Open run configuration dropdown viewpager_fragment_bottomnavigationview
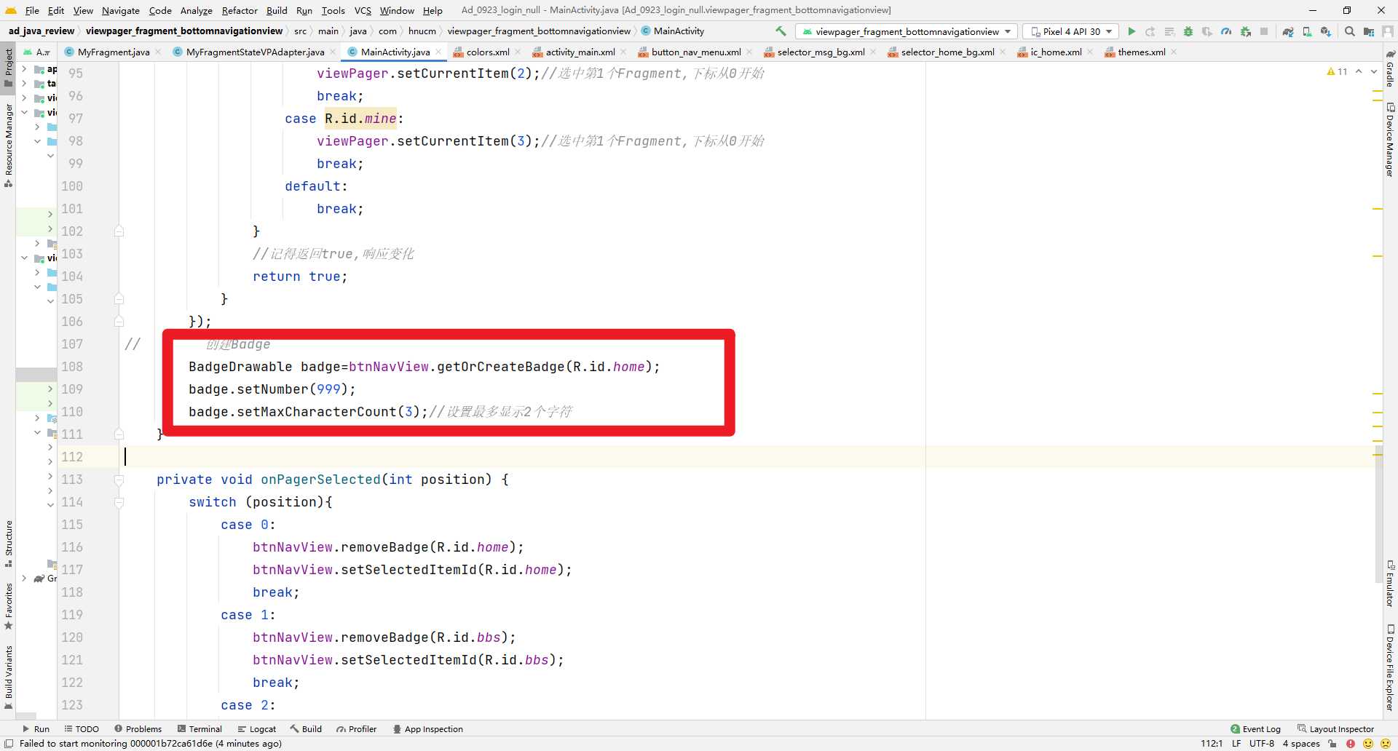Viewport: 1398px width, 751px height. tap(907, 31)
